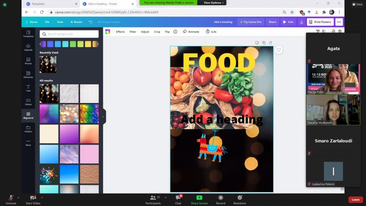Go to Canva Home
This screenshot has height=206, width=366.
pos(32,22)
